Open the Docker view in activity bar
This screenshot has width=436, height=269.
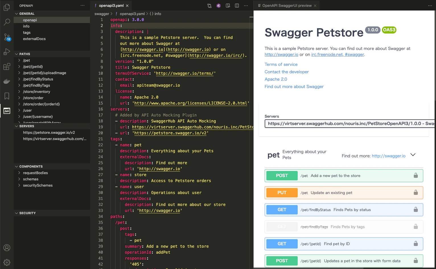point(7,81)
